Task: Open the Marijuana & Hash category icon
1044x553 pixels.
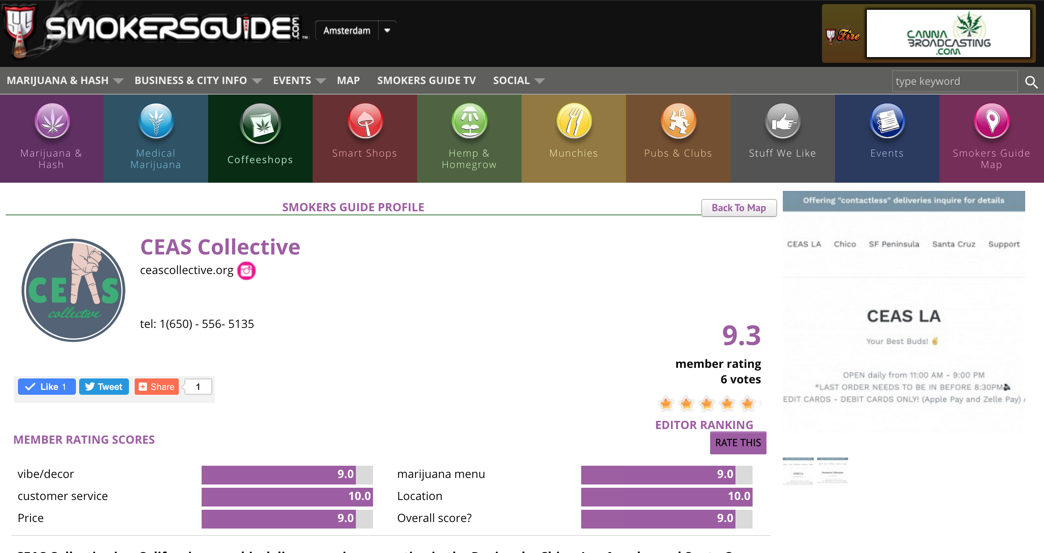Action: [52, 121]
